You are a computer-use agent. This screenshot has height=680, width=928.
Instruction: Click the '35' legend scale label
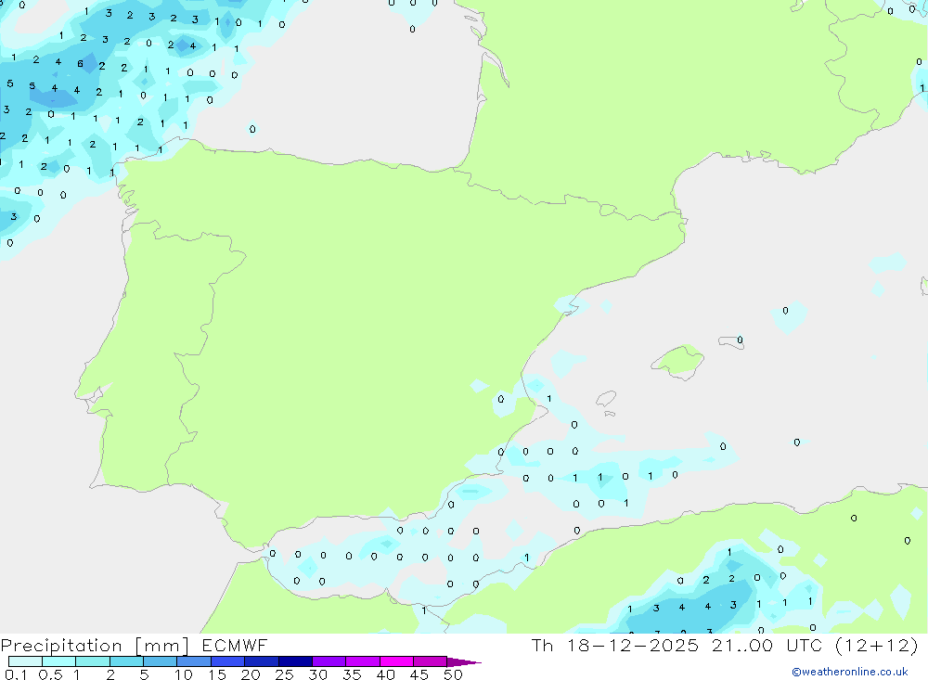pyautogui.click(x=352, y=674)
